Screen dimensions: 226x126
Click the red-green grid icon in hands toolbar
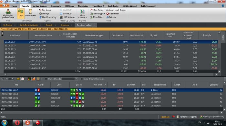pyautogui.click(x=29, y=79)
